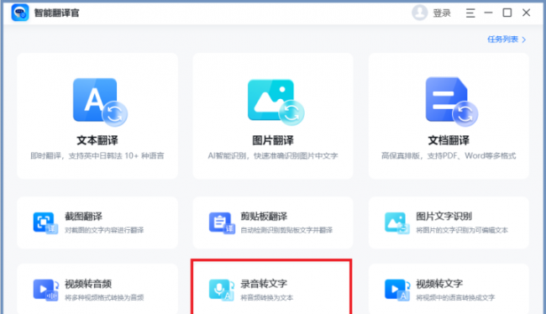Click the 智能翻译官 app logo icon
The image size is (546, 314).
pyautogui.click(x=20, y=13)
